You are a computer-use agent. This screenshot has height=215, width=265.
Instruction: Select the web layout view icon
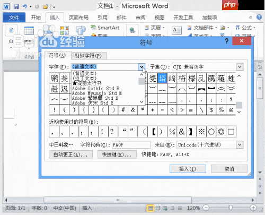[x=165, y=208]
